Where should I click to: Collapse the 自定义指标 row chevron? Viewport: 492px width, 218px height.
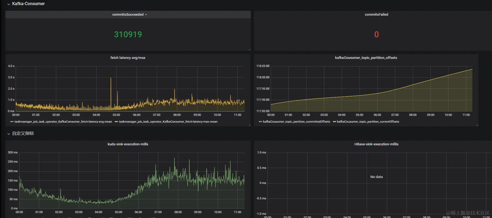click(x=9, y=134)
